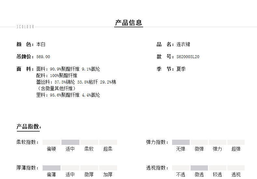Choose the 微厚 thickness option

[x=89, y=175]
